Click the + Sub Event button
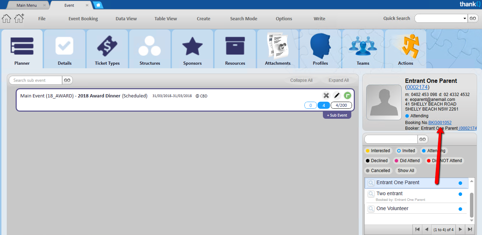This screenshot has height=235, width=482. coord(337,116)
